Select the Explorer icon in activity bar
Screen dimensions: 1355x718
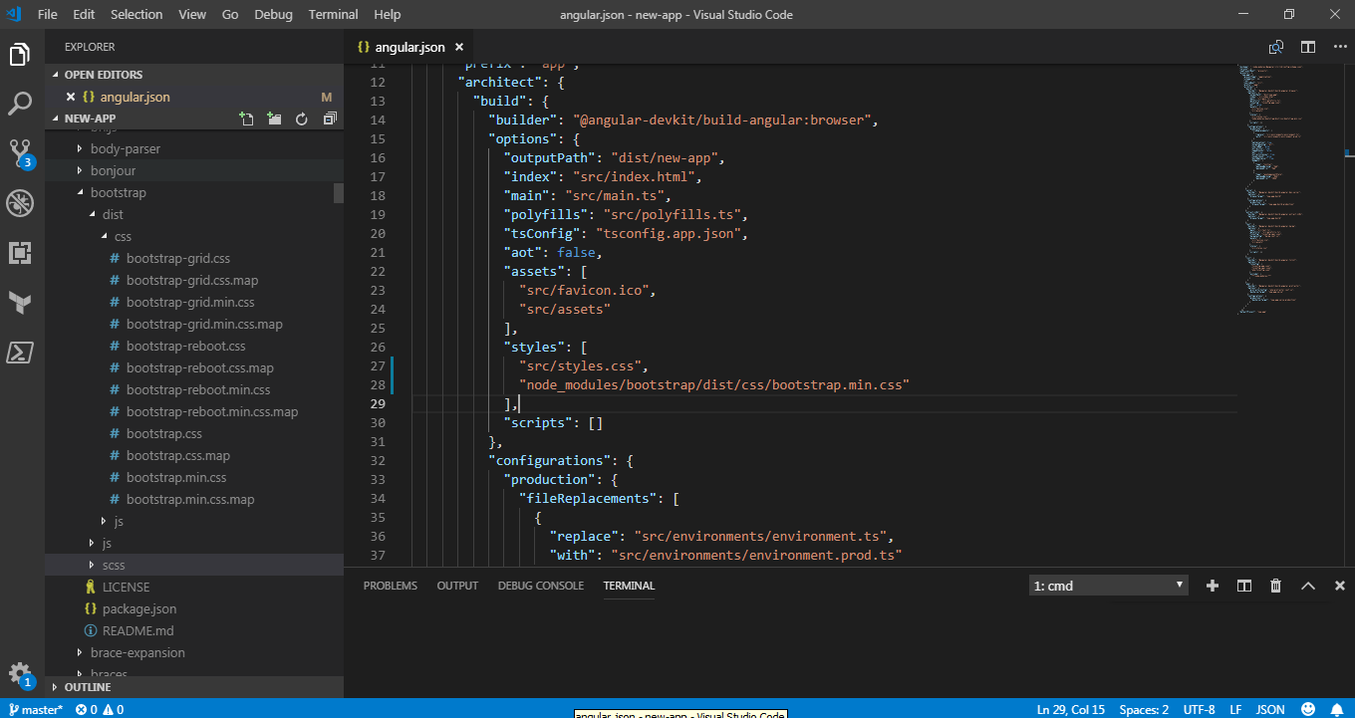[21, 54]
